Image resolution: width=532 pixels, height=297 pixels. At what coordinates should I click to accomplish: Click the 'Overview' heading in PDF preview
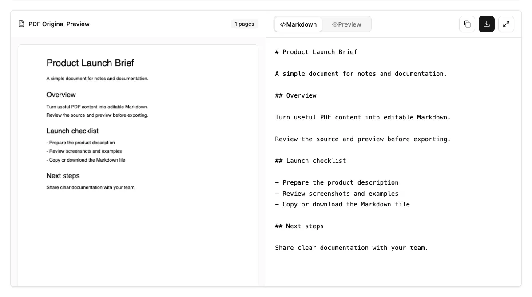click(x=61, y=95)
